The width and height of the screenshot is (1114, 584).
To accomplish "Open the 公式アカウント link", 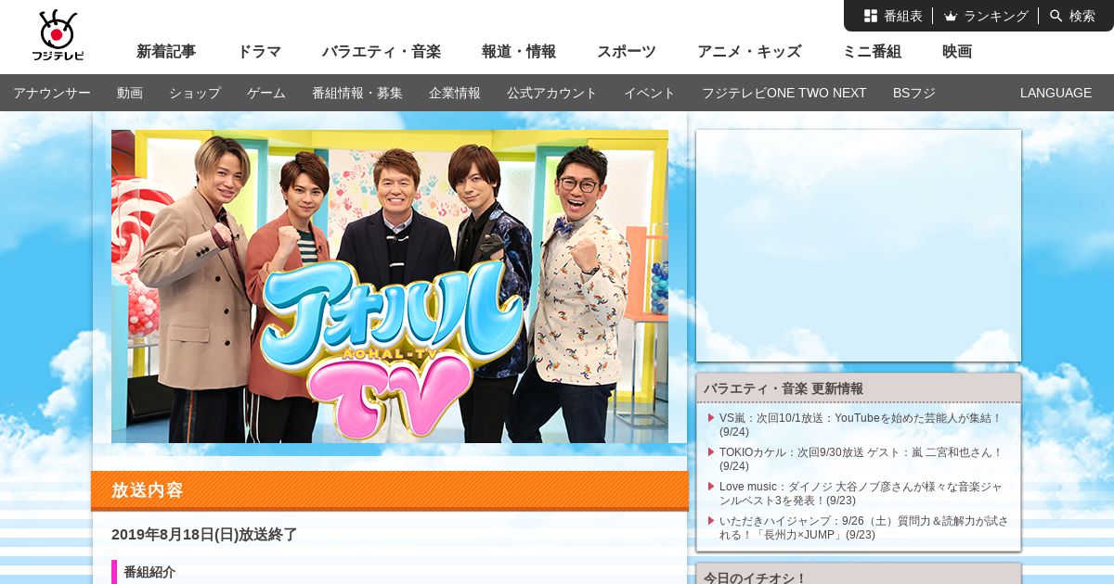I will point(552,93).
